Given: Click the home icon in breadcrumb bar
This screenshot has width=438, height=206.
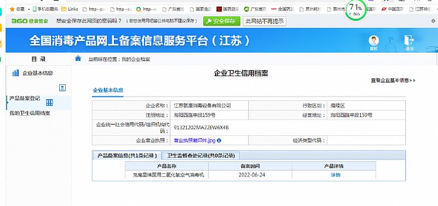Looking at the screenshot, I should point(78,59).
